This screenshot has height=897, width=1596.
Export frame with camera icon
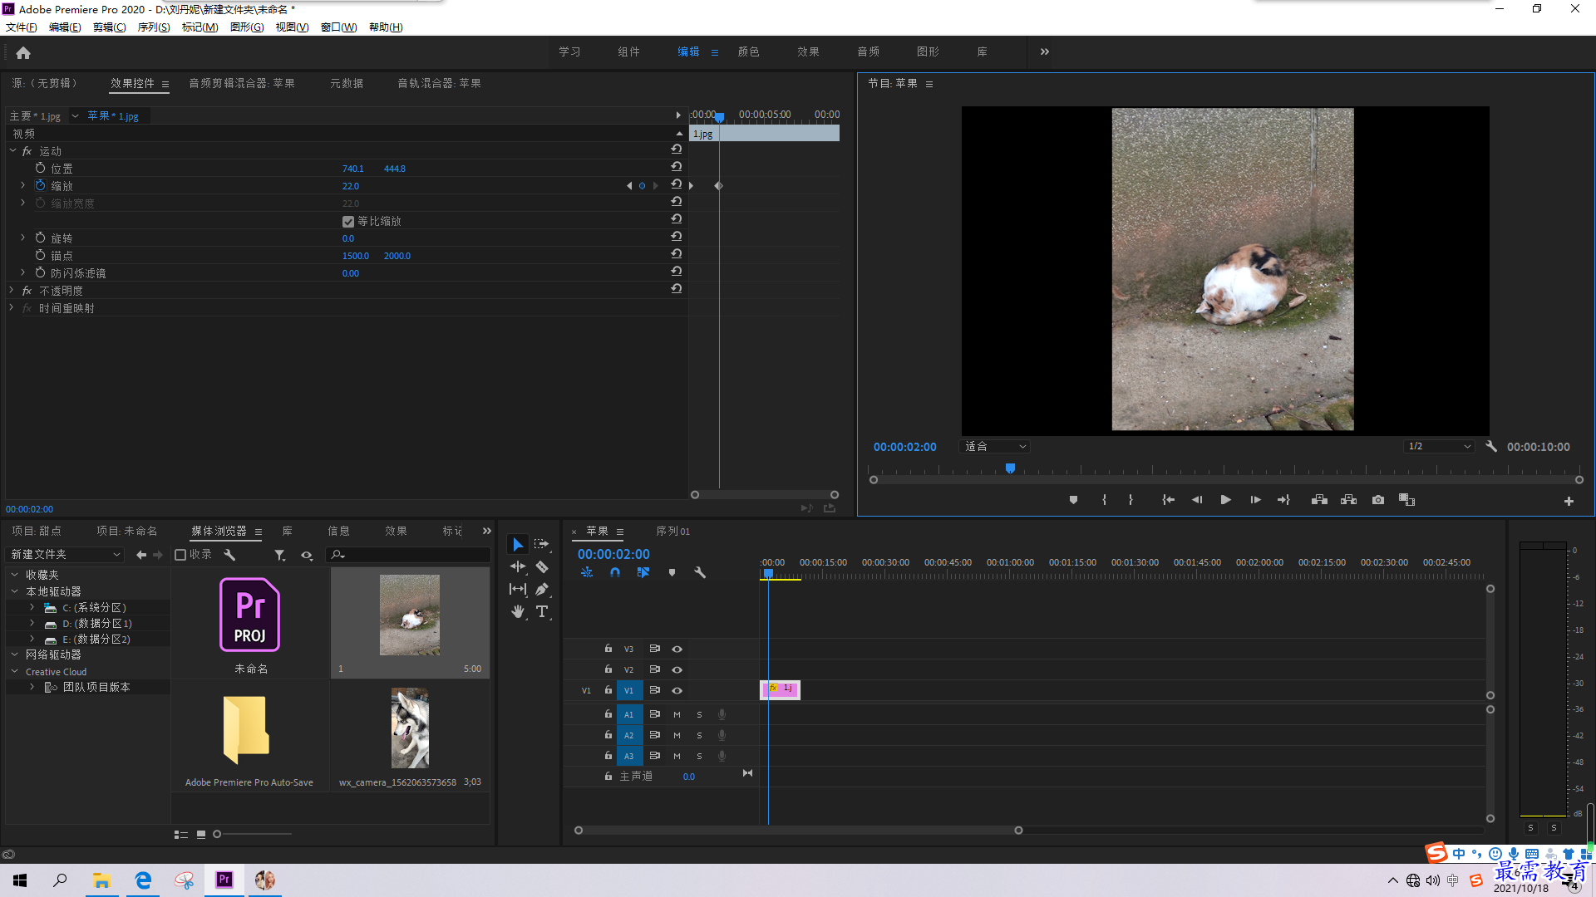1378,500
